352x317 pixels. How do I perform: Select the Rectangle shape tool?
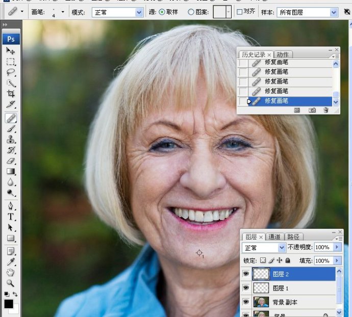[x=10, y=238]
